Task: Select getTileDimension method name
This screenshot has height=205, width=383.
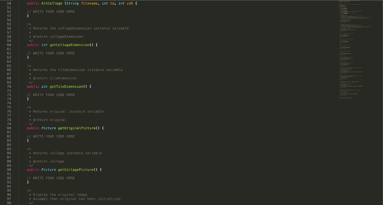Action: (x=67, y=87)
